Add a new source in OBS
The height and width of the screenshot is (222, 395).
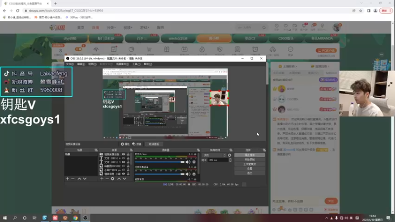(102, 179)
